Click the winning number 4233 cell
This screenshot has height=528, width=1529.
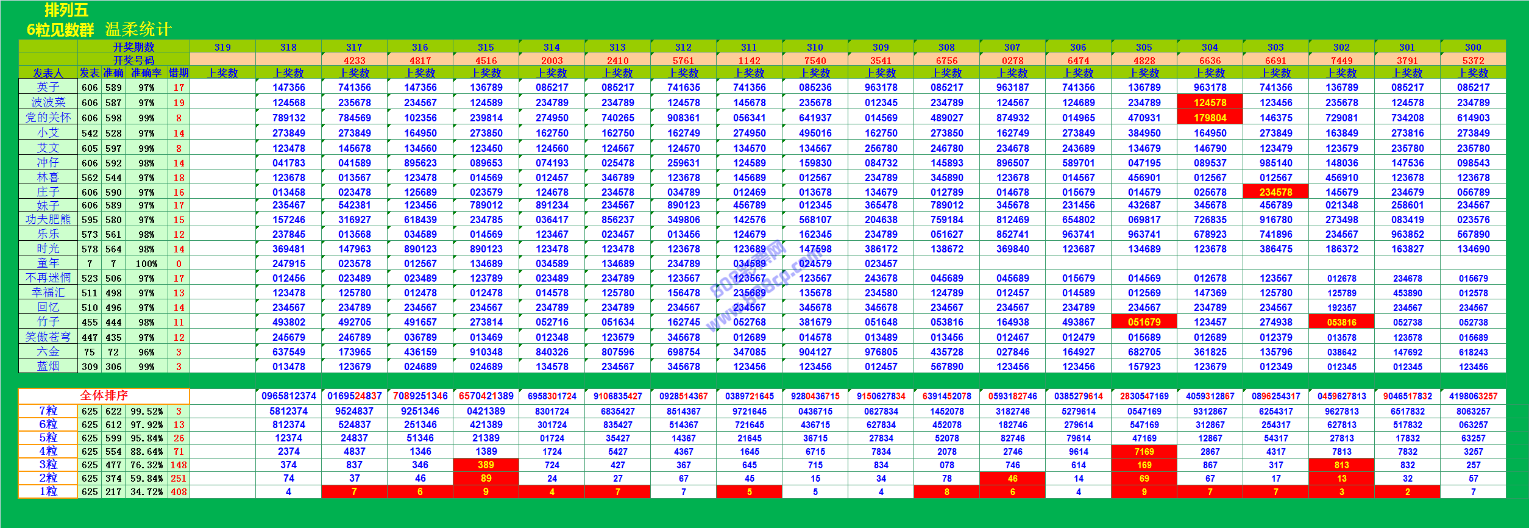point(354,60)
